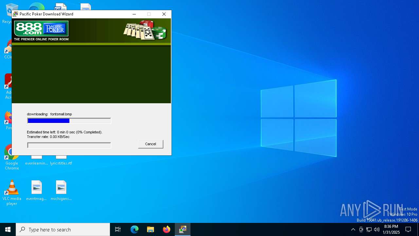Click the 888.com Pacific Poker logo
This screenshot has width=419, height=236.
click(x=41, y=29)
